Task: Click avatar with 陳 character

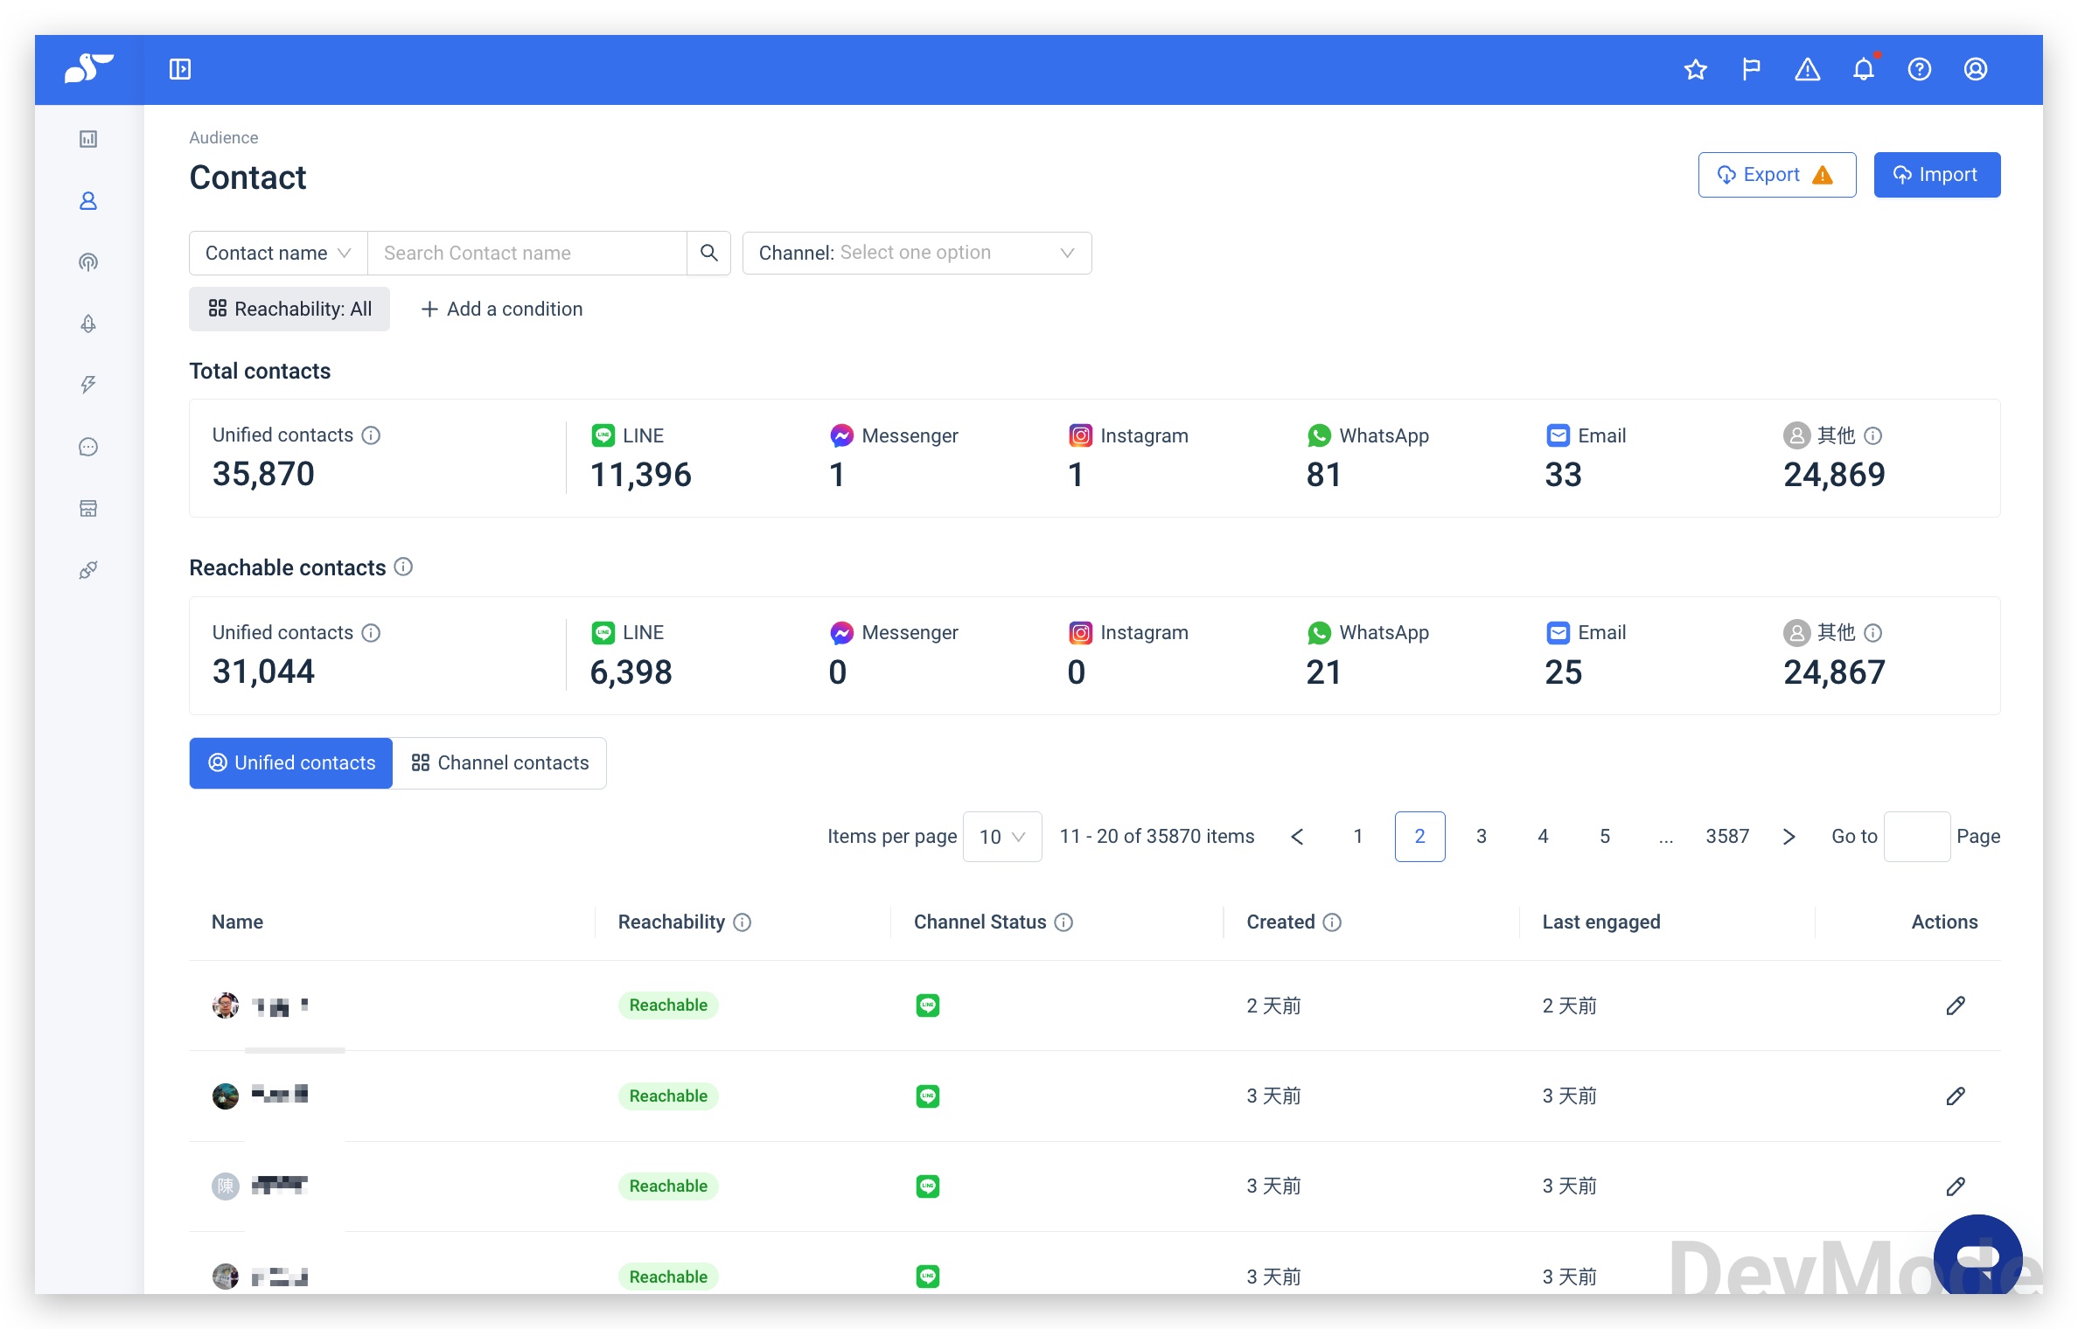Action: click(226, 1186)
